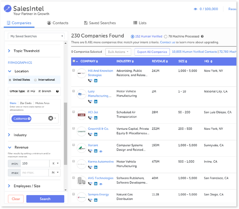Check the Karma Automotive row checkbox
The image size is (239, 209).
(74, 161)
